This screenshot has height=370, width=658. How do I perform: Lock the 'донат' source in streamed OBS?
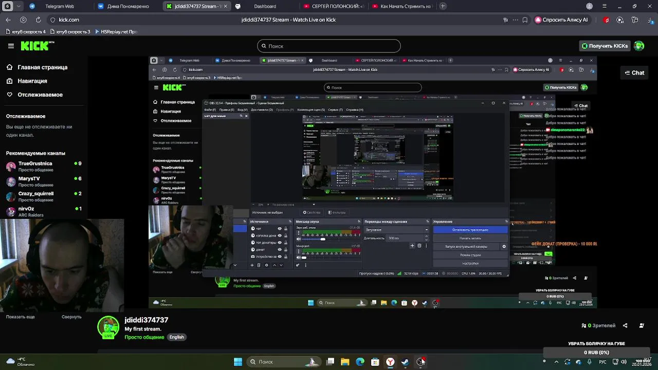coord(286,249)
